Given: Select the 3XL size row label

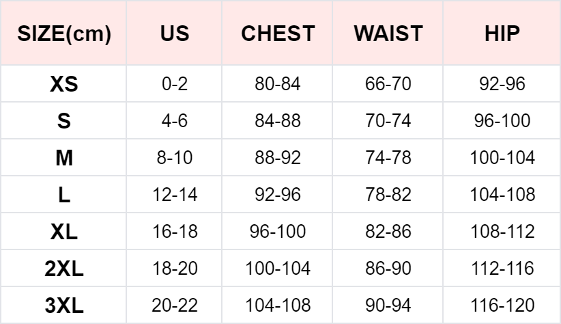Looking at the screenshot, I should click(64, 305).
